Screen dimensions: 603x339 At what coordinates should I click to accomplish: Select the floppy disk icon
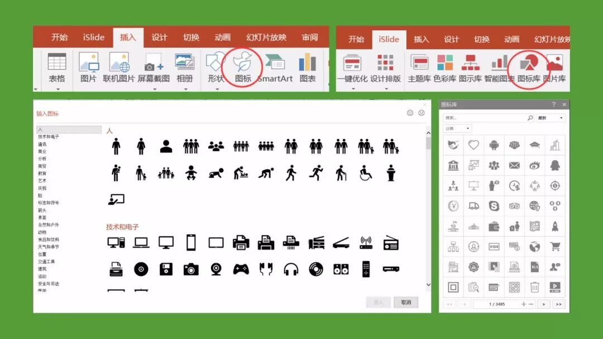point(166,269)
